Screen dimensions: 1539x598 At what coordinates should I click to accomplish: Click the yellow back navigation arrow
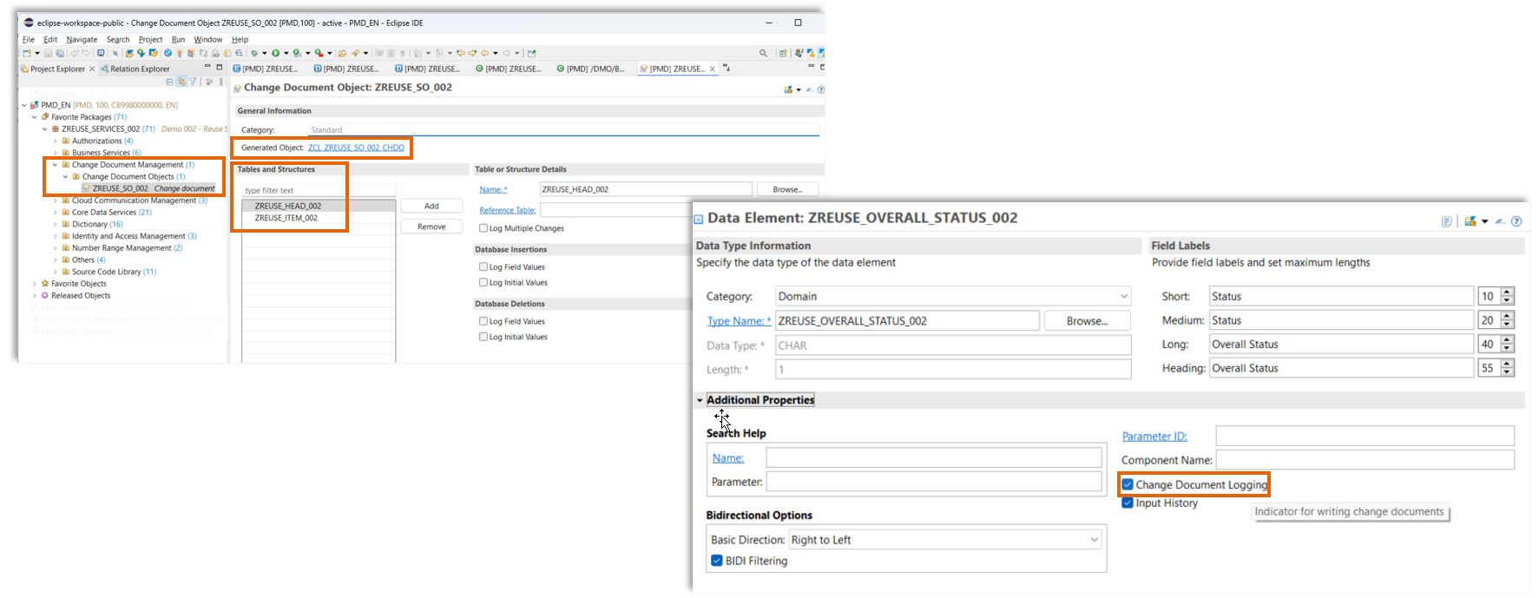point(484,53)
